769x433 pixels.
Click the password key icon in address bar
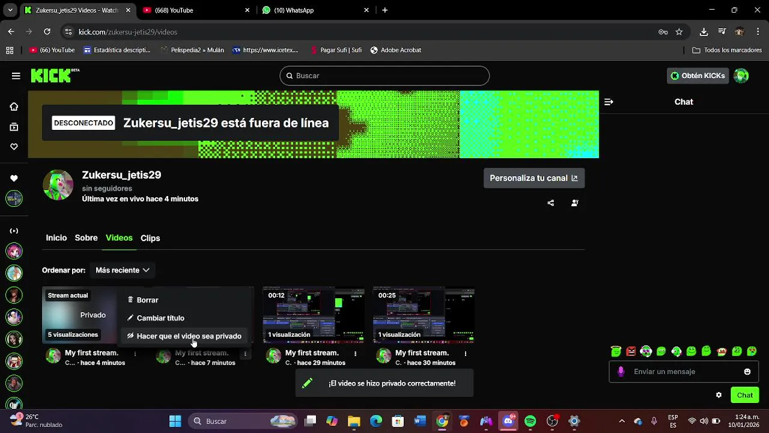(663, 32)
